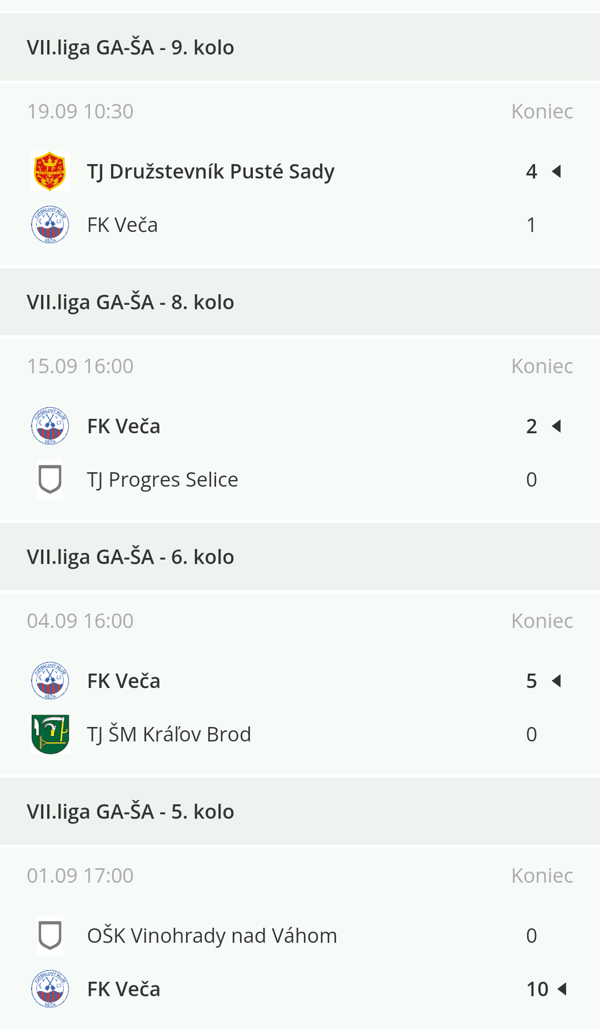Click FK Veča crest in 5. kolo match
The width and height of the screenshot is (600, 1029).
[50, 989]
